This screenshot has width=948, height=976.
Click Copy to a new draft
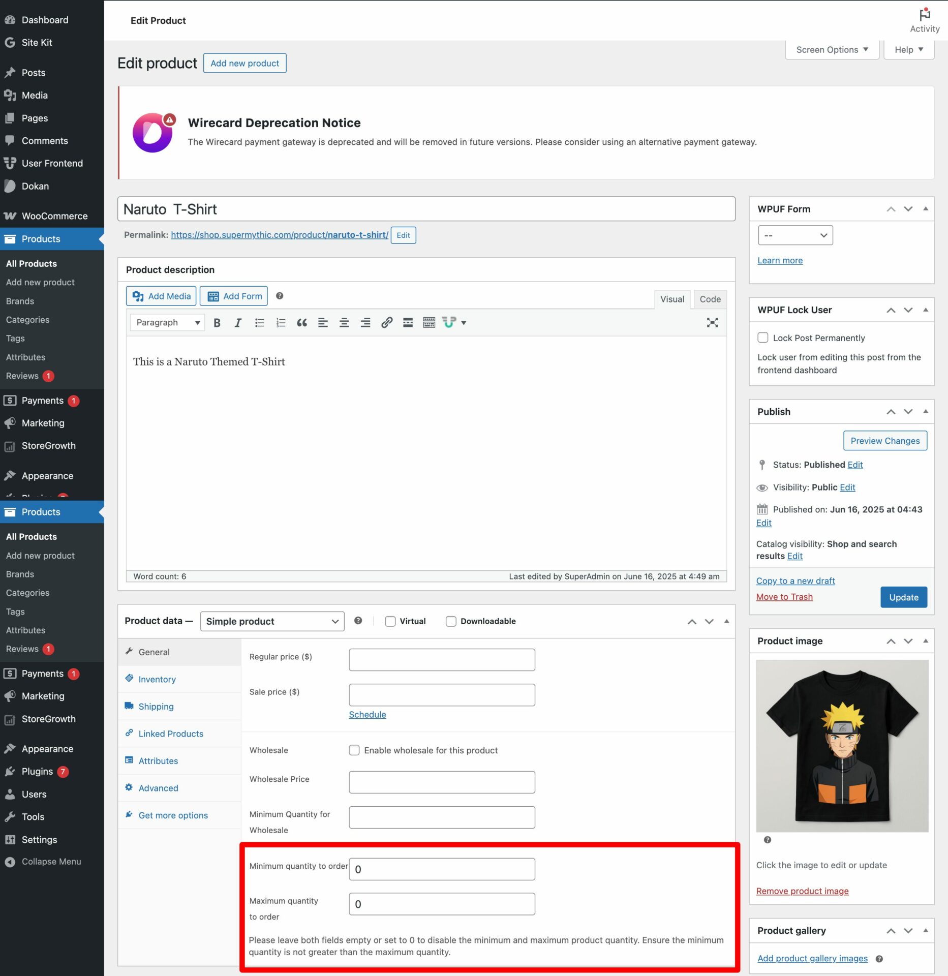[796, 581]
